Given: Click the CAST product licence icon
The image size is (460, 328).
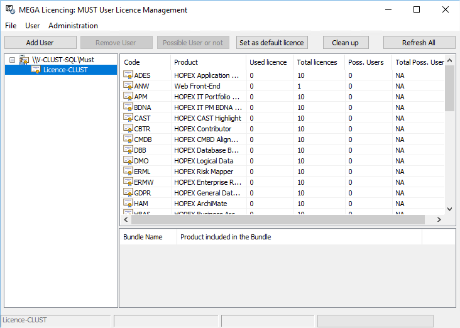Looking at the screenshot, I should point(128,118).
